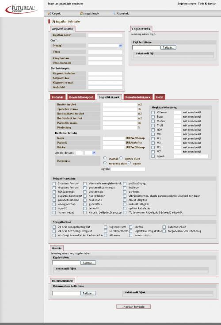Viewport: 221px width, 325px height.
Task: Enable the geotermikus energia checkbox
Action: [85, 188]
